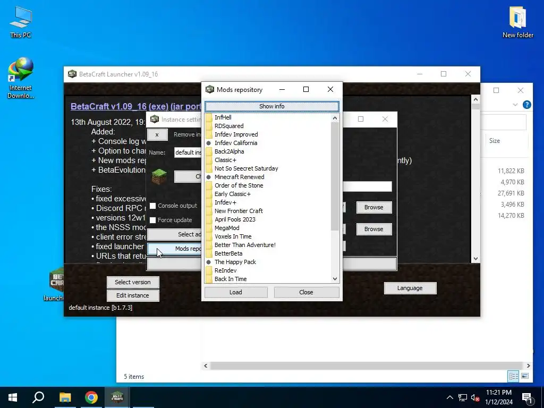
Task: Select April Fools 2023 entry
Action: 235,219
